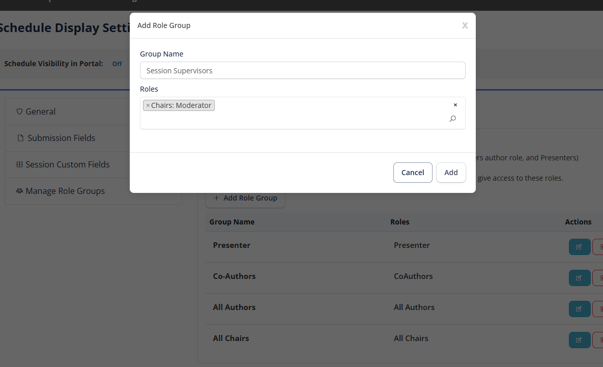
Task: Edit the Presenter role group
Action: point(579,247)
